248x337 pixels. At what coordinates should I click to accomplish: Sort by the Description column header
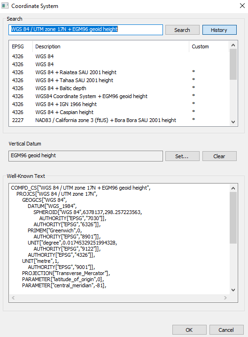pos(111,46)
